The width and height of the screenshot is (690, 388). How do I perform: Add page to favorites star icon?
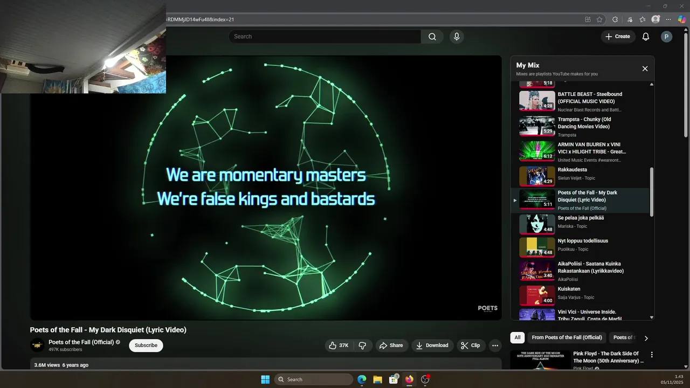pos(599,19)
